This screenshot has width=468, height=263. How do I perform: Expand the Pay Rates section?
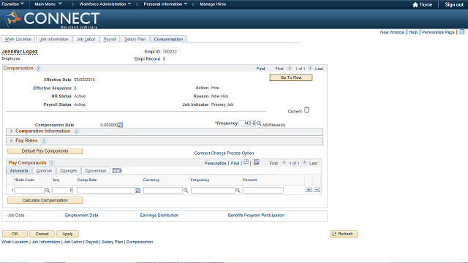click(12, 140)
